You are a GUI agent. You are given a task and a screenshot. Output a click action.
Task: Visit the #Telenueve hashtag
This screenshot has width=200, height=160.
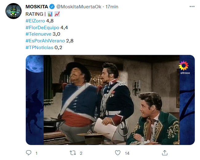coord(38,34)
